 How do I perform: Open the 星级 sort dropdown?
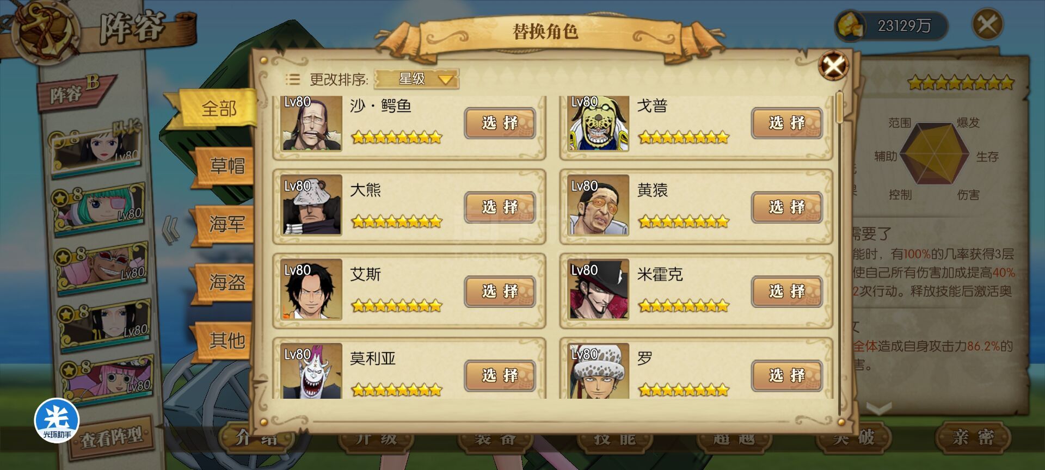coord(416,79)
